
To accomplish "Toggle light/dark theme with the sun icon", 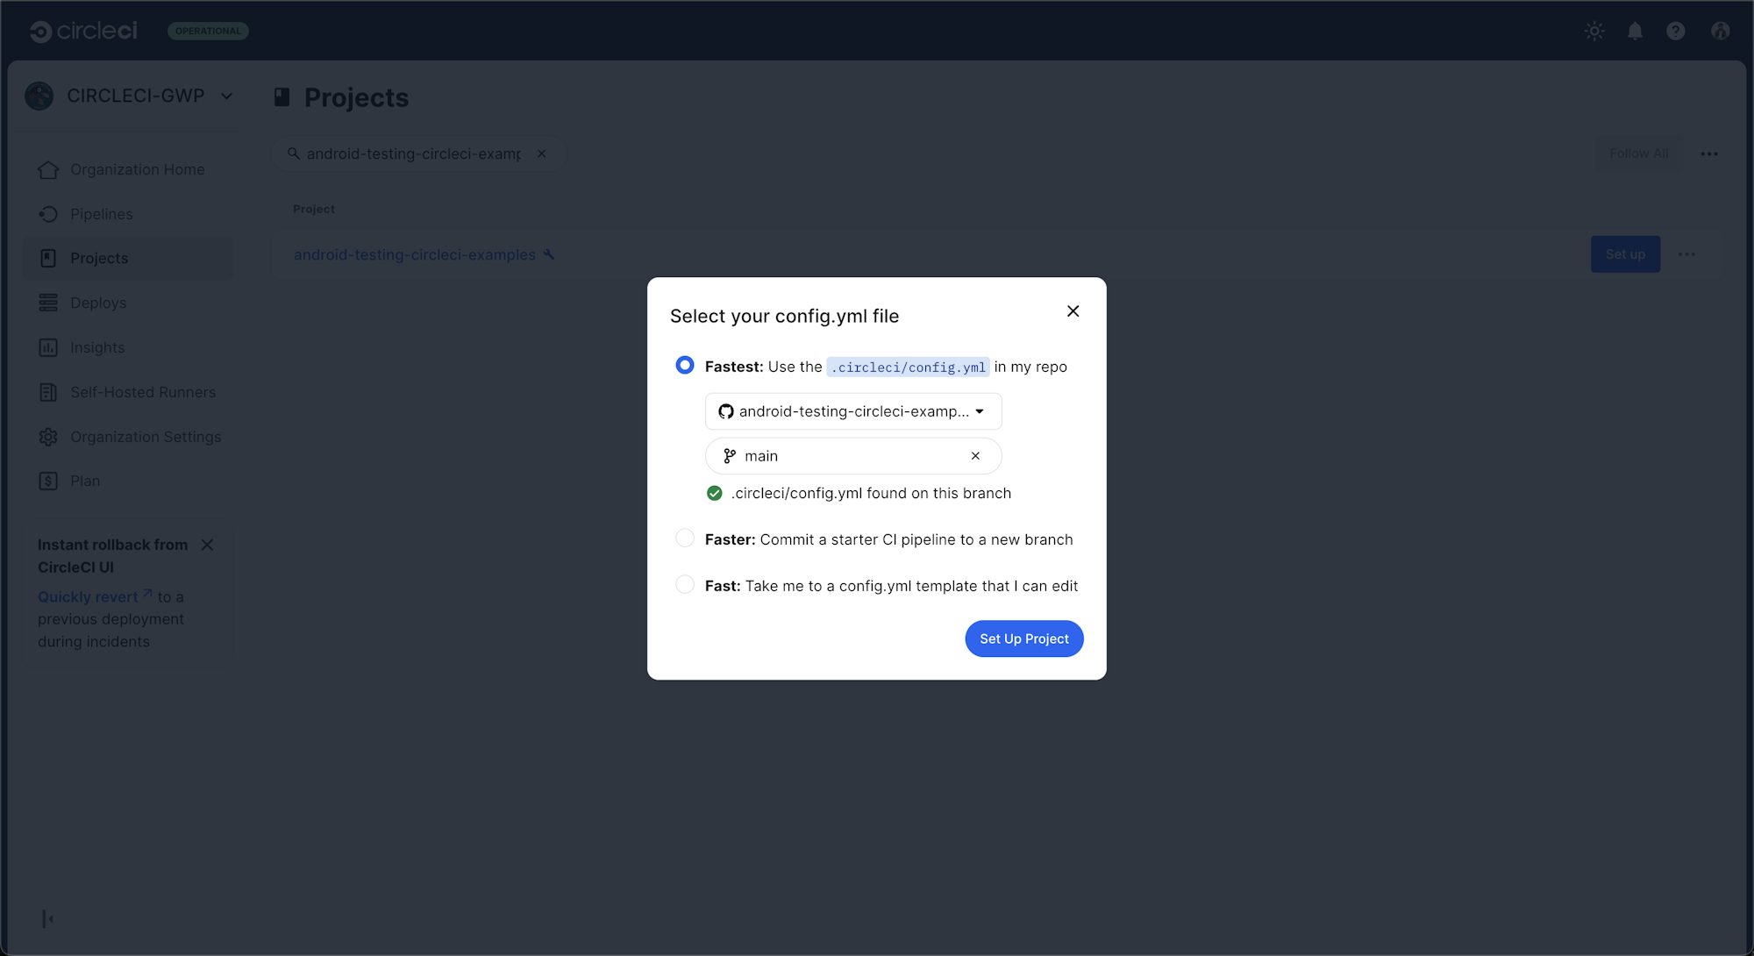I will tap(1594, 31).
